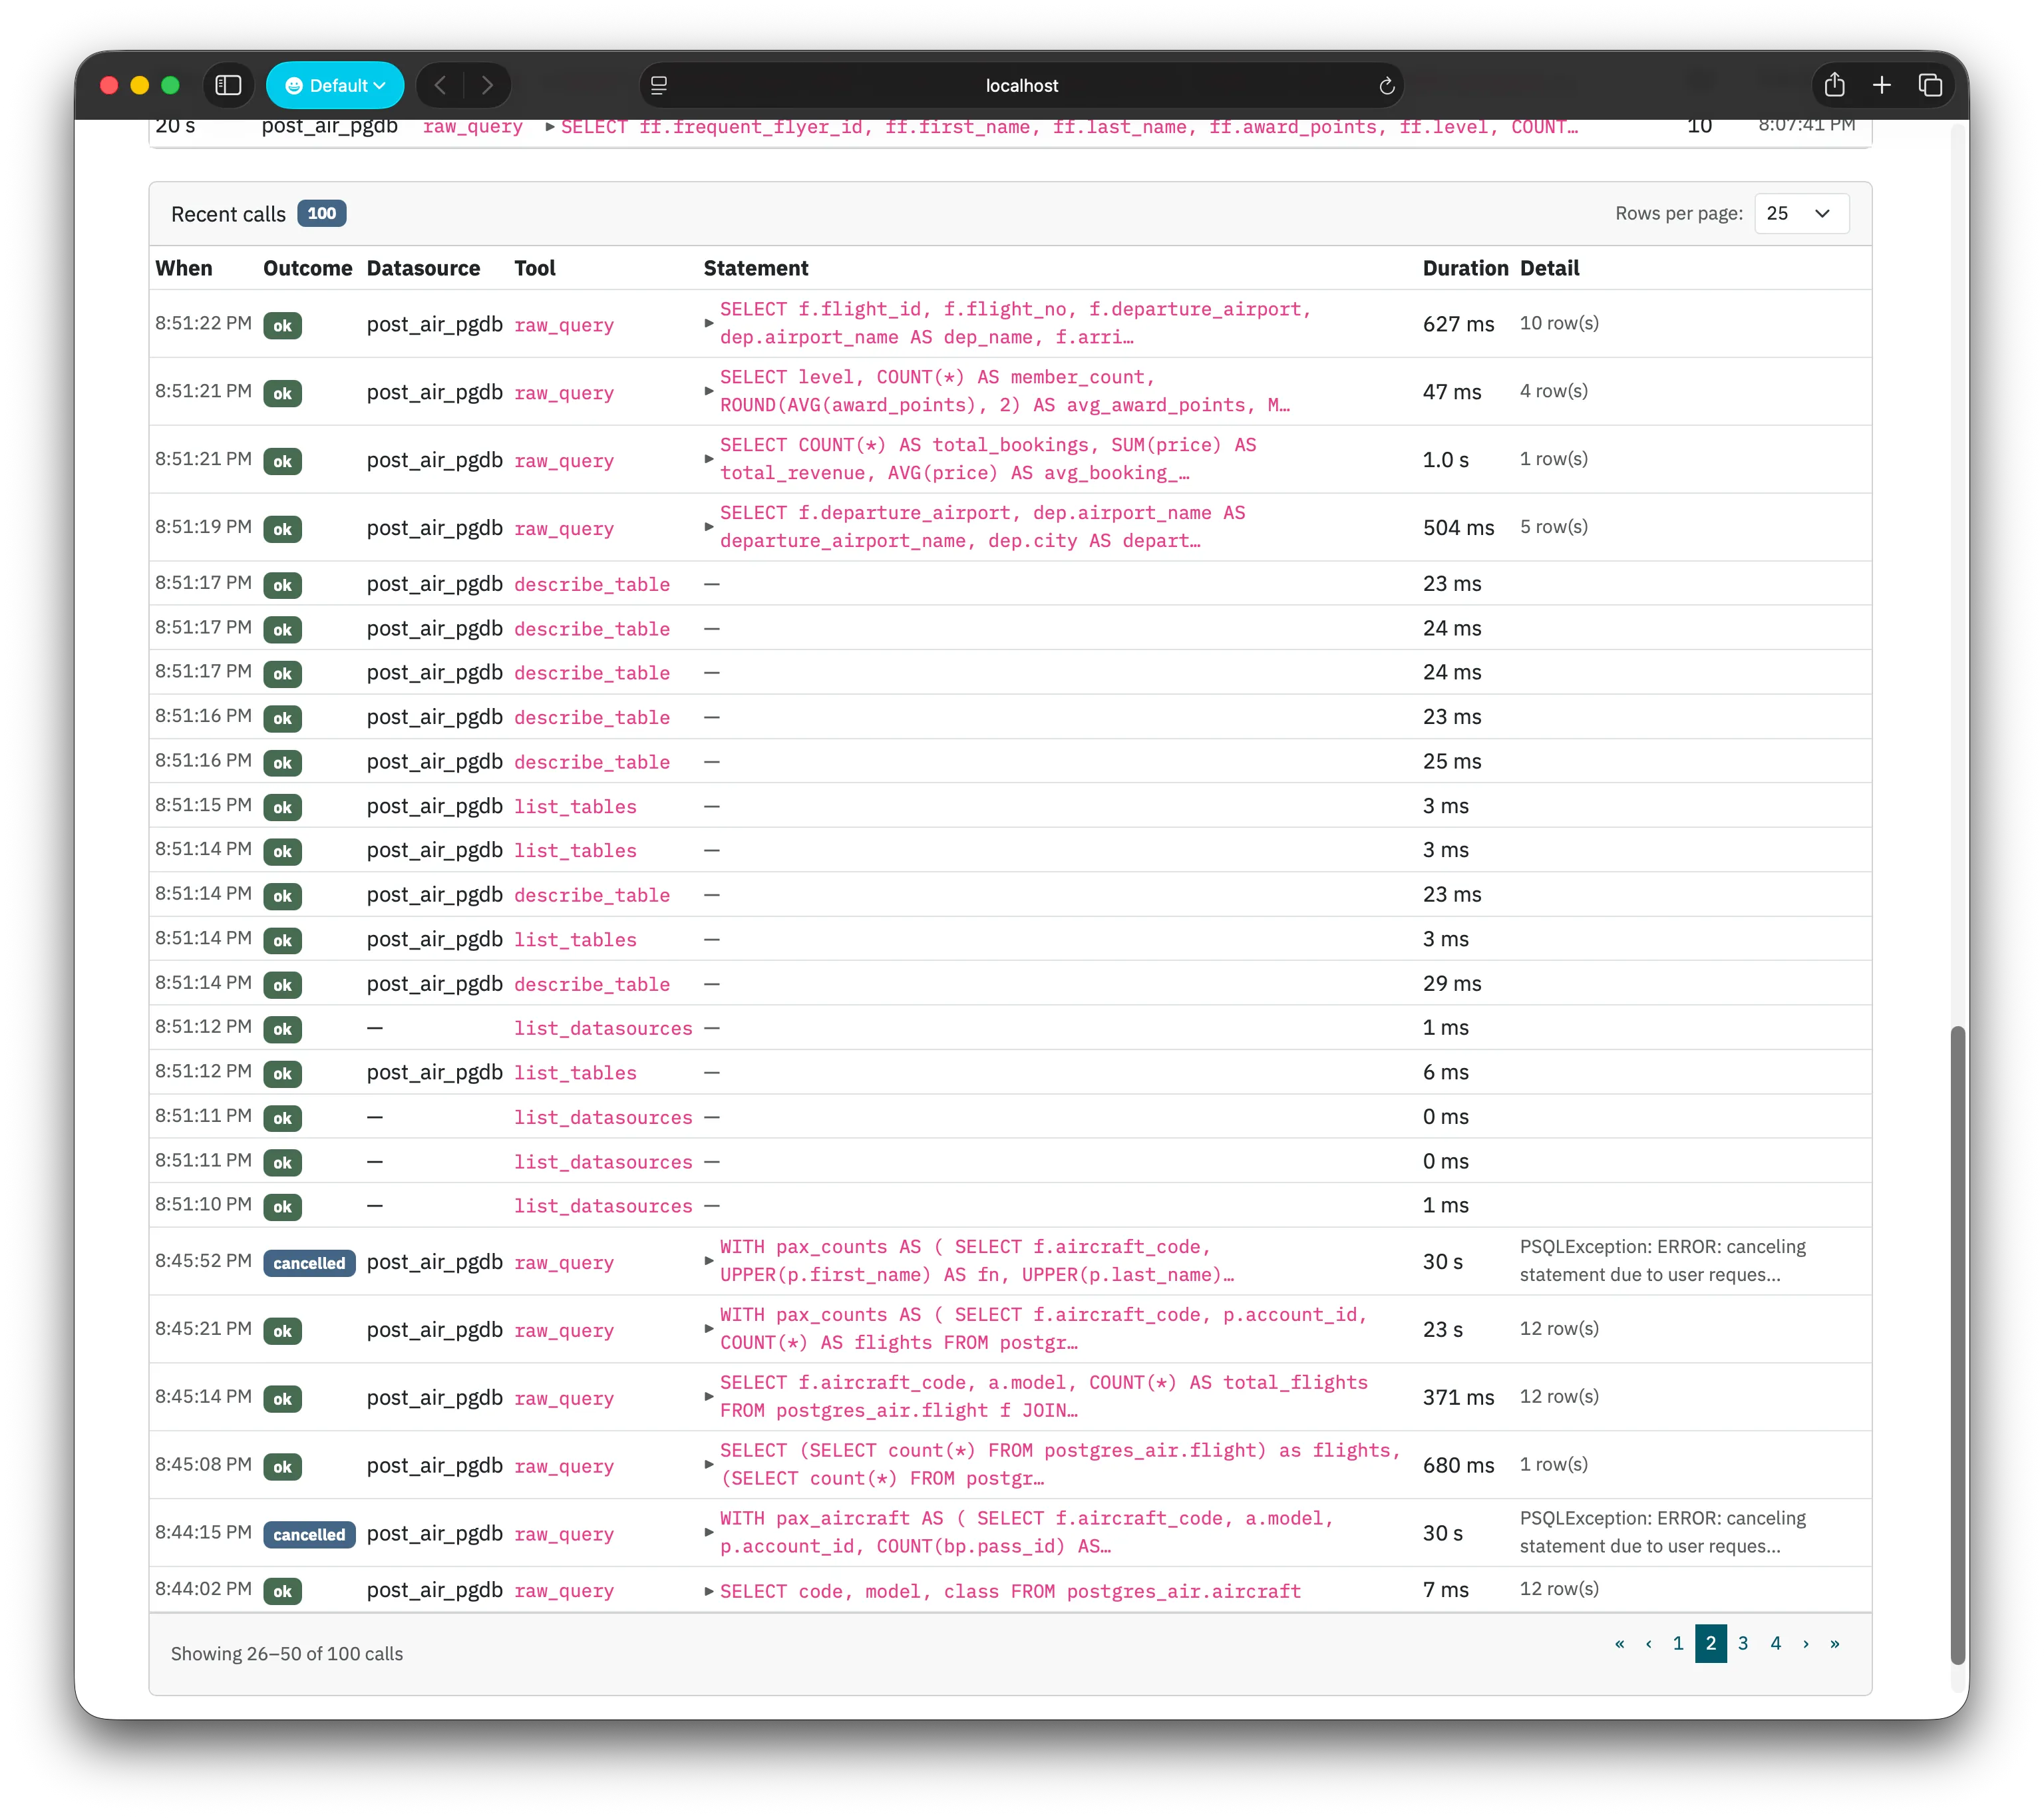The image size is (2044, 1818).
Task: Select current page 2 button
Action: pos(1711,1643)
